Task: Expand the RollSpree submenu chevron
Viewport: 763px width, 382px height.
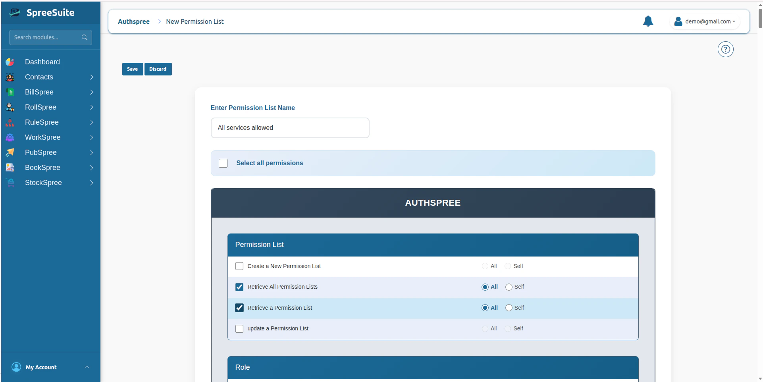Action: point(92,107)
